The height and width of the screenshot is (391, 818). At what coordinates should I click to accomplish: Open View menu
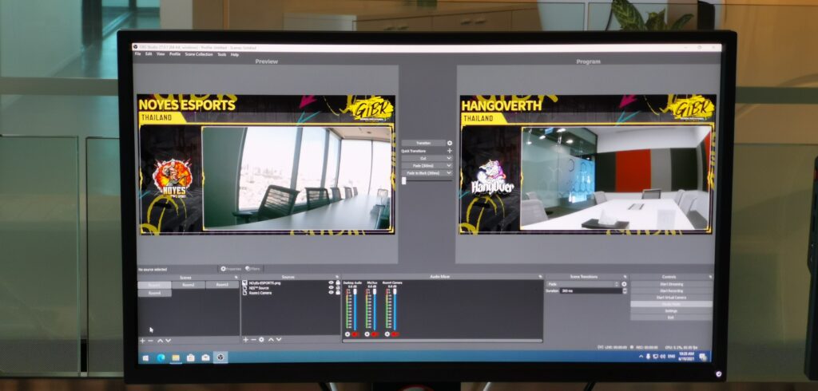(161, 54)
